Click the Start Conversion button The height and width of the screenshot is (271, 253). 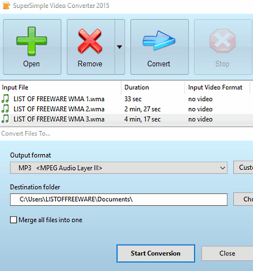click(x=156, y=254)
